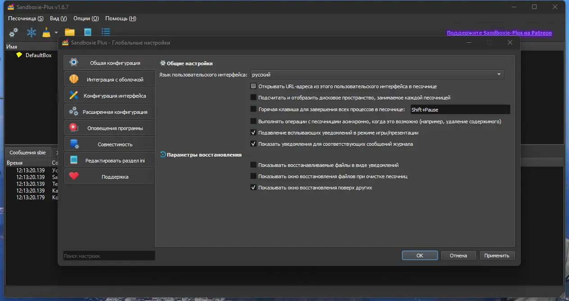
Task: Open Редактировать раздел ini tab
Action: click(x=109, y=160)
